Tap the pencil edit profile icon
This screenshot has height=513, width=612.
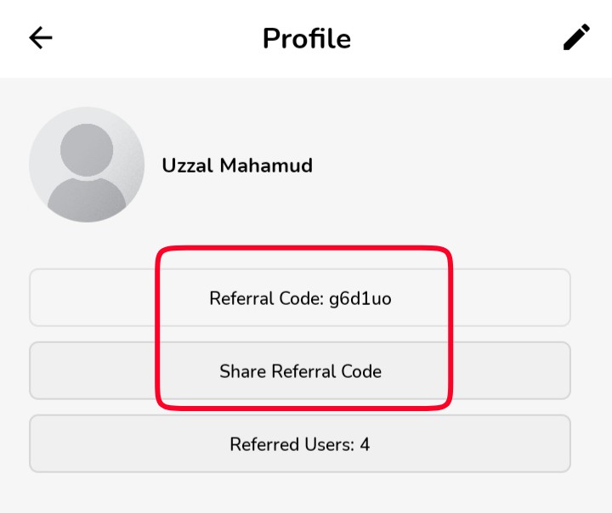click(576, 37)
